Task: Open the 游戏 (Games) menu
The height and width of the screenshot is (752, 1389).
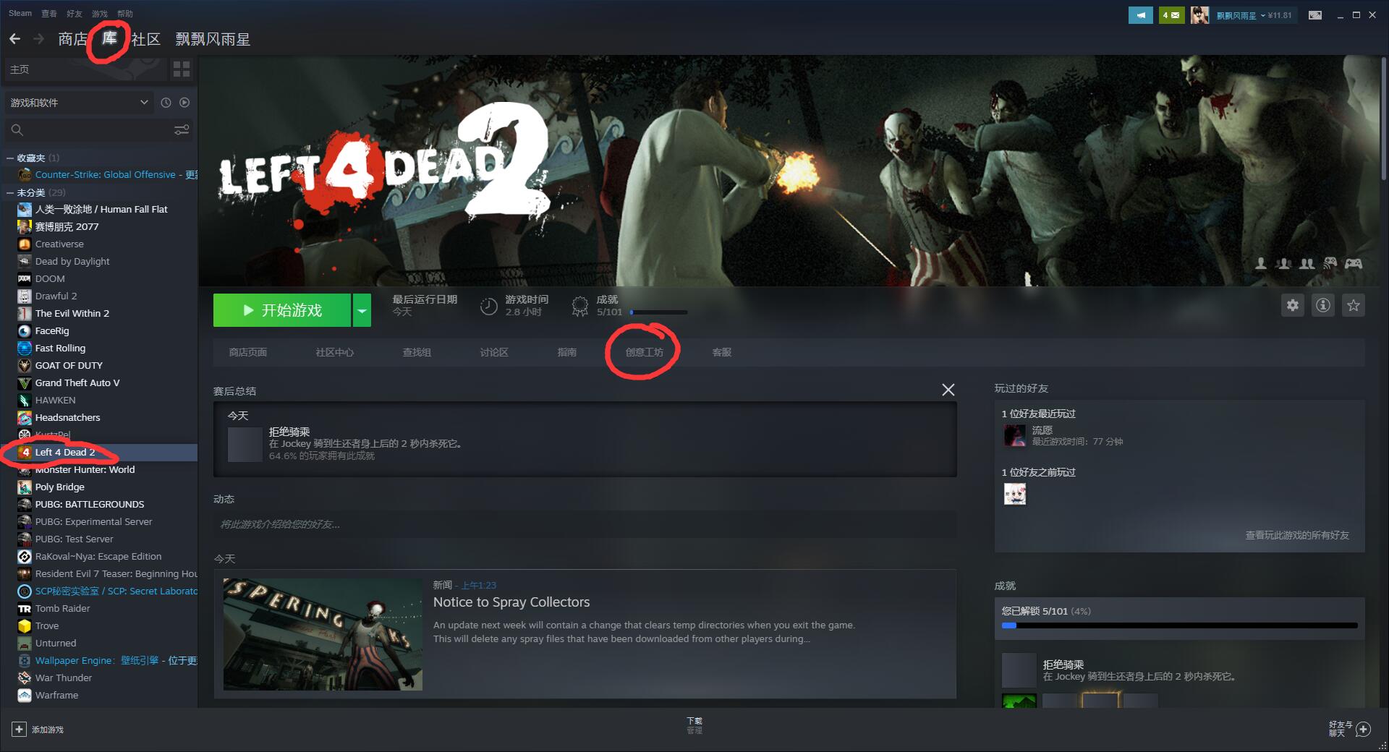Action: click(100, 13)
